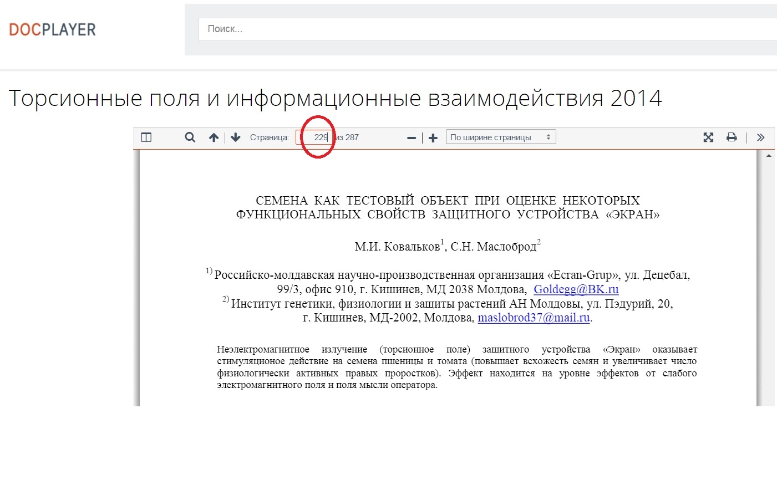Zoom out using the minus icon
Screen dimensions: 777x485
pos(412,138)
